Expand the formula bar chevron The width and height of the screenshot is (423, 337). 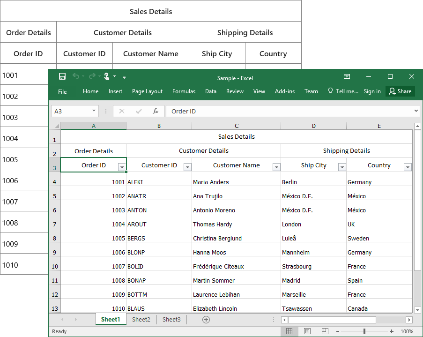click(416, 111)
